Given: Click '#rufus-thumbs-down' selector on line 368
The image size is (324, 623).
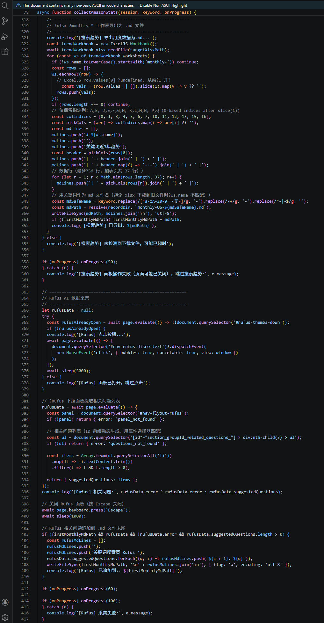Looking at the screenshot, I should [258, 322].
